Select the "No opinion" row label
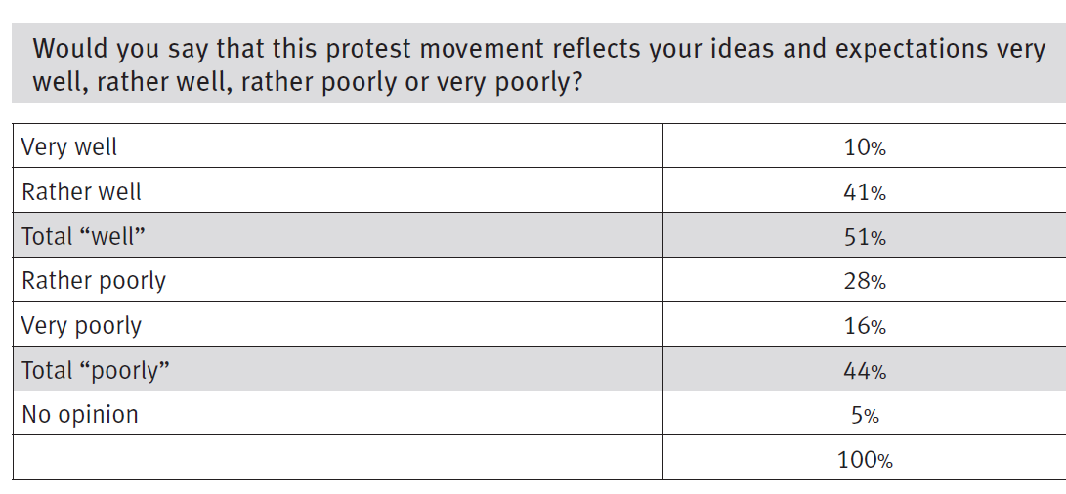This screenshot has height=494, width=1066. pos(80,415)
